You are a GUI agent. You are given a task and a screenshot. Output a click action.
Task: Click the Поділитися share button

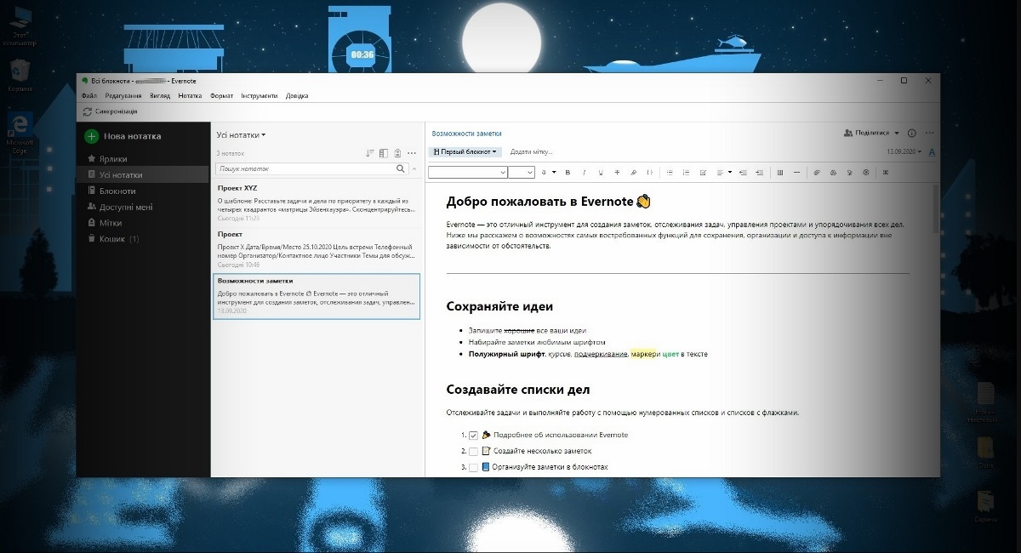[866, 134]
